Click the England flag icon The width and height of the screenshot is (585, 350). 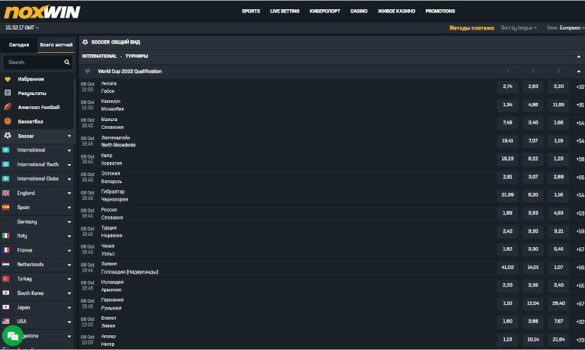[x=6, y=193]
